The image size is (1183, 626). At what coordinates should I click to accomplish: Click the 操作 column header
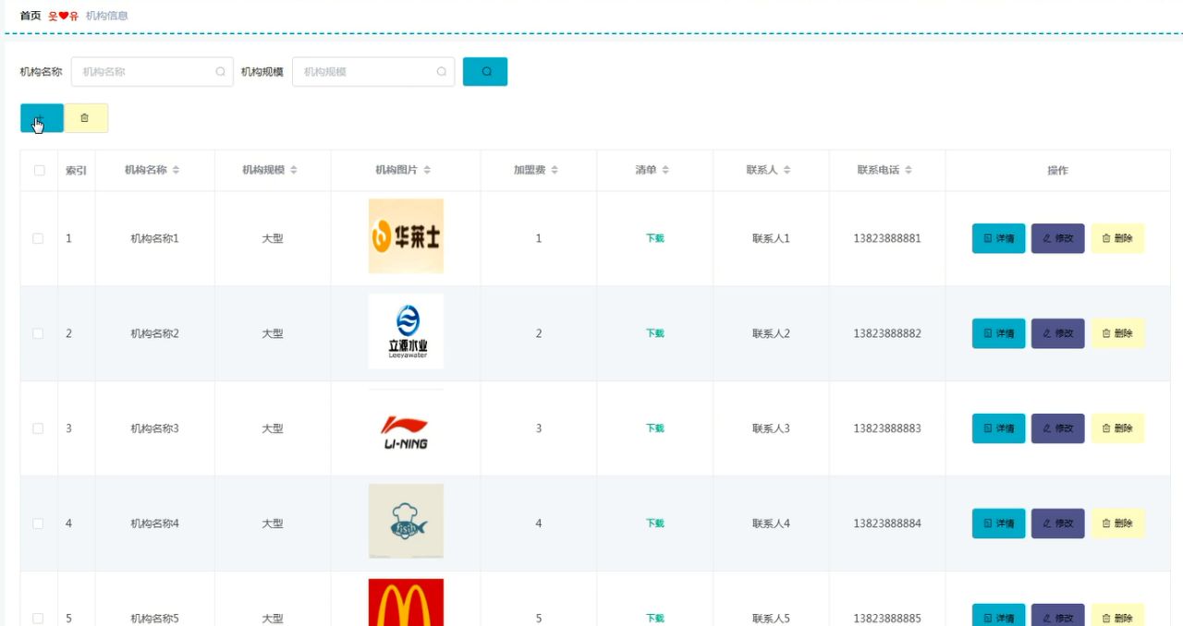1057,171
